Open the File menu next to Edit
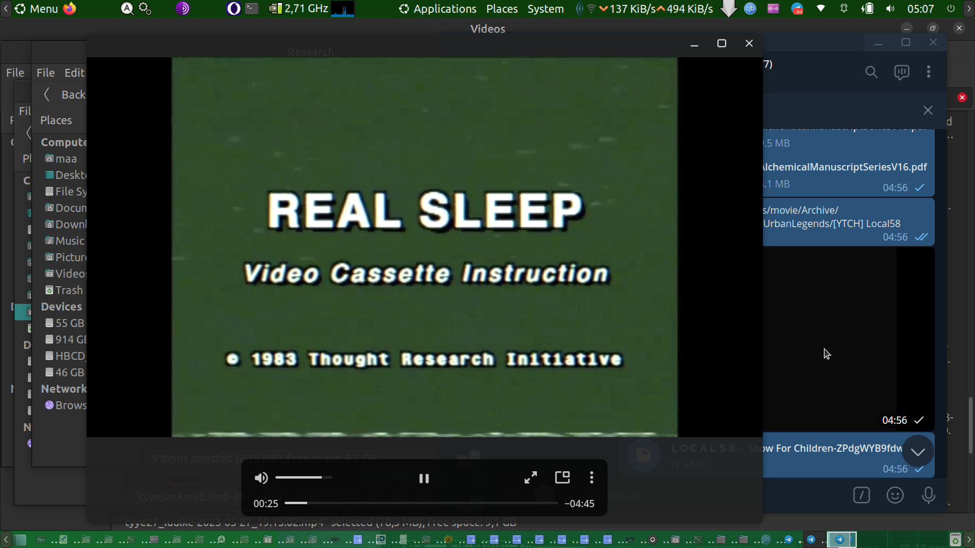This screenshot has width=975, height=548. pyautogui.click(x=46, y=72)
